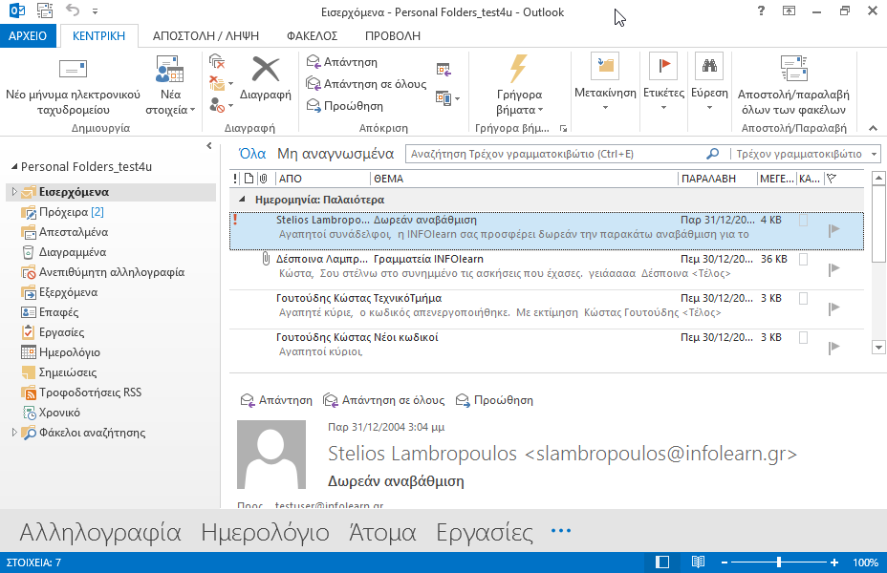
Task: Click the Undo arrow in quick access toolbar
Action: 73,10
